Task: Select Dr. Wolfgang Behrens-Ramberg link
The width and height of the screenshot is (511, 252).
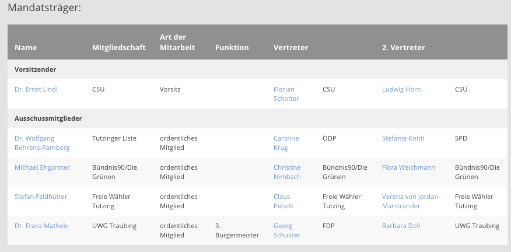Action: tap(42, 143)
